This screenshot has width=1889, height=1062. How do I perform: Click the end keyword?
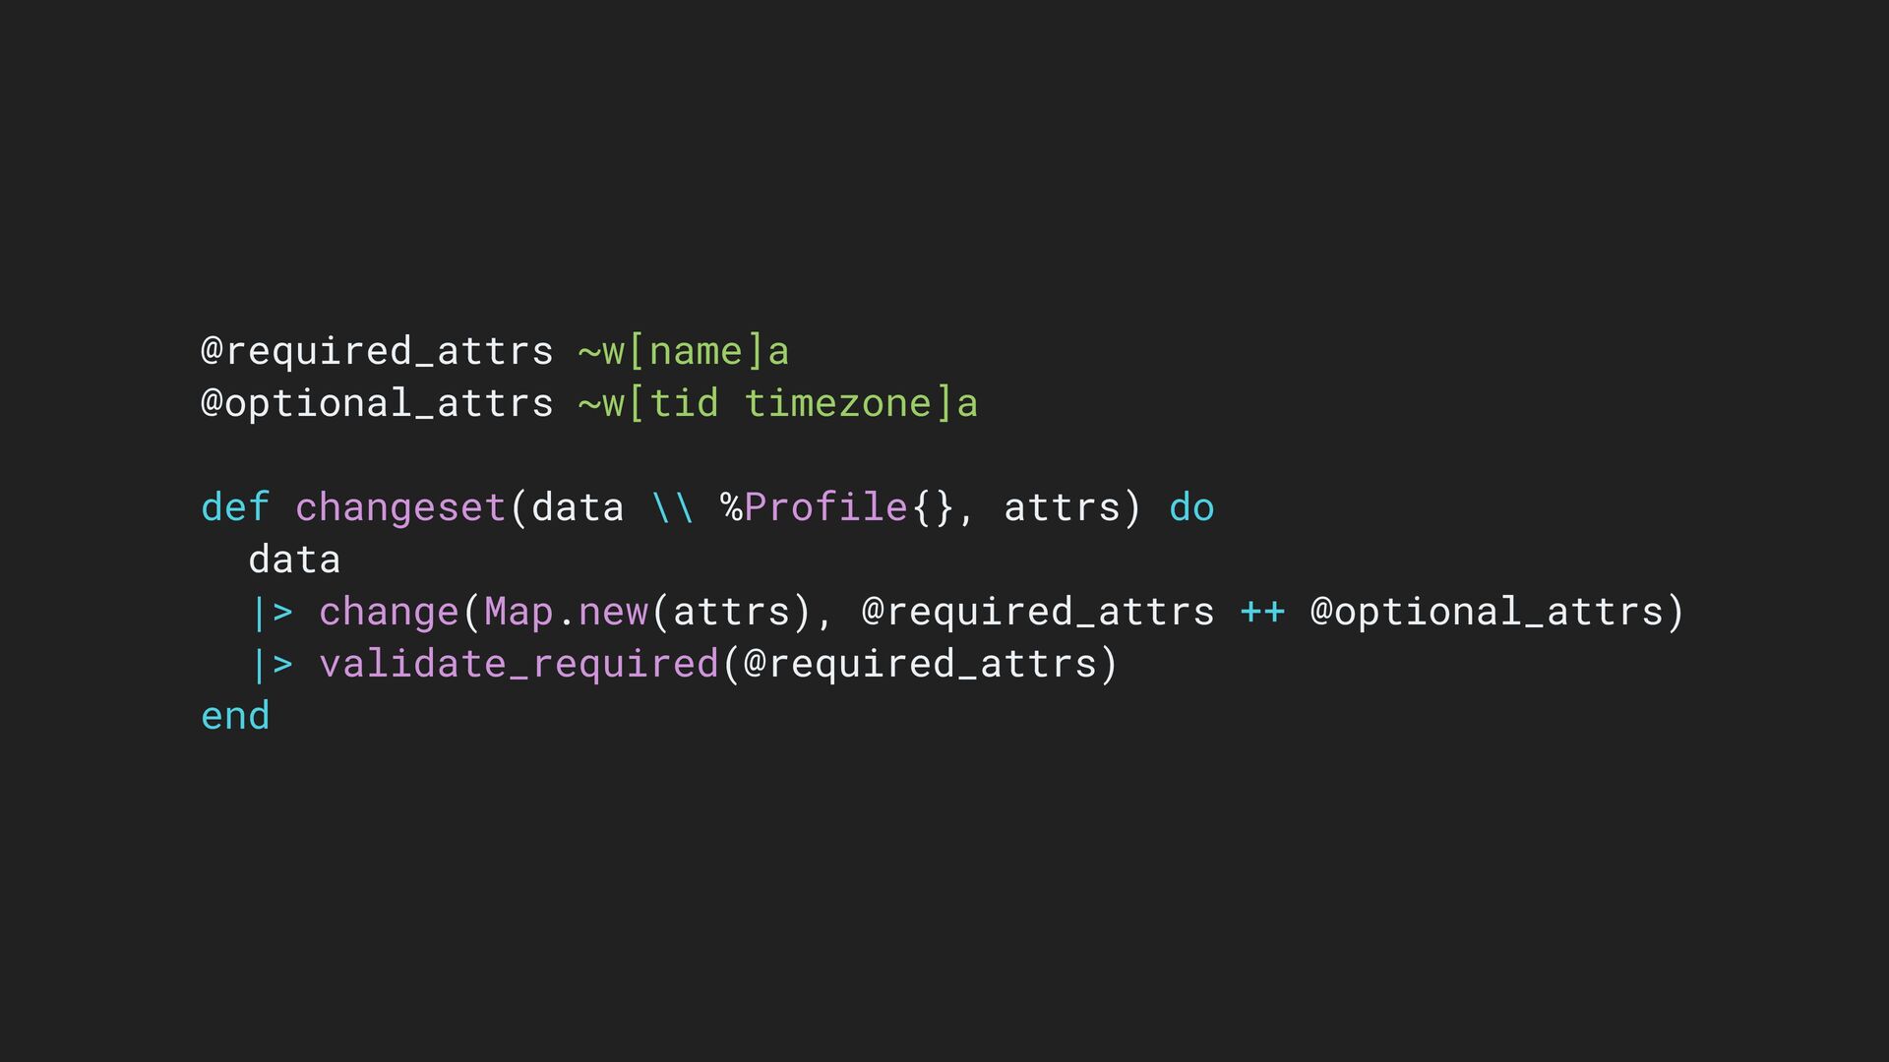click(x=235, y=716)
